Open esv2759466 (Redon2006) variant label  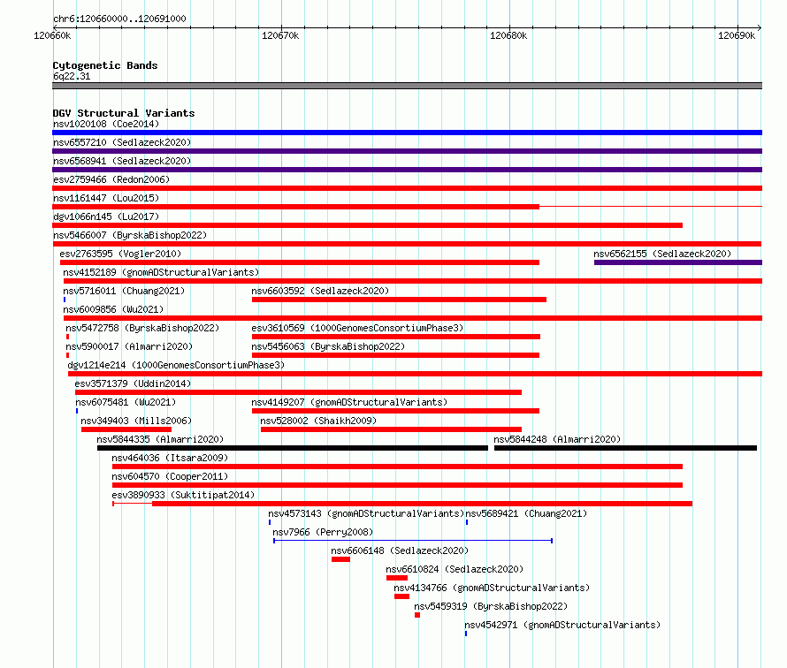point(111,179)
